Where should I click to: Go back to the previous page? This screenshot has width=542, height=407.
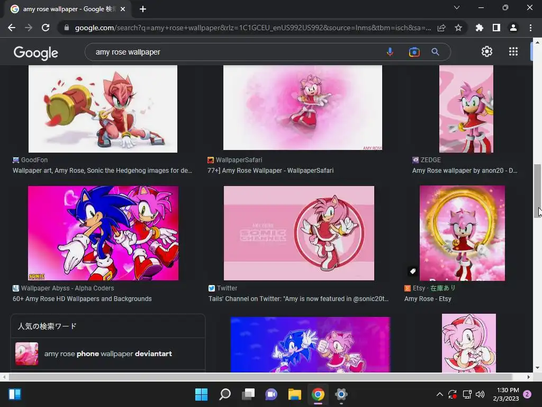(12, 28)
